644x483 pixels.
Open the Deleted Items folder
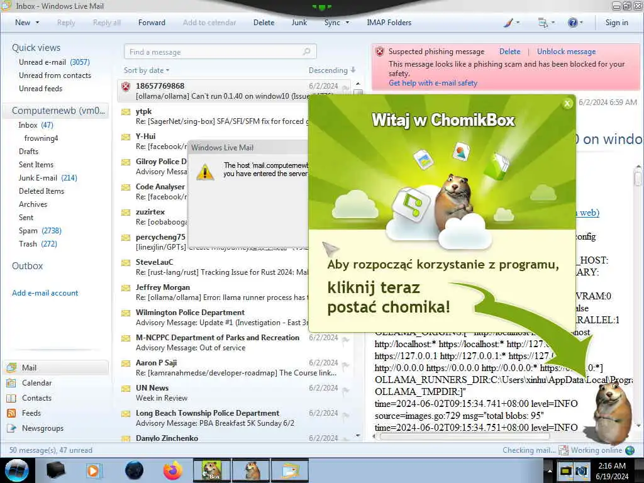tap(42, 191)
